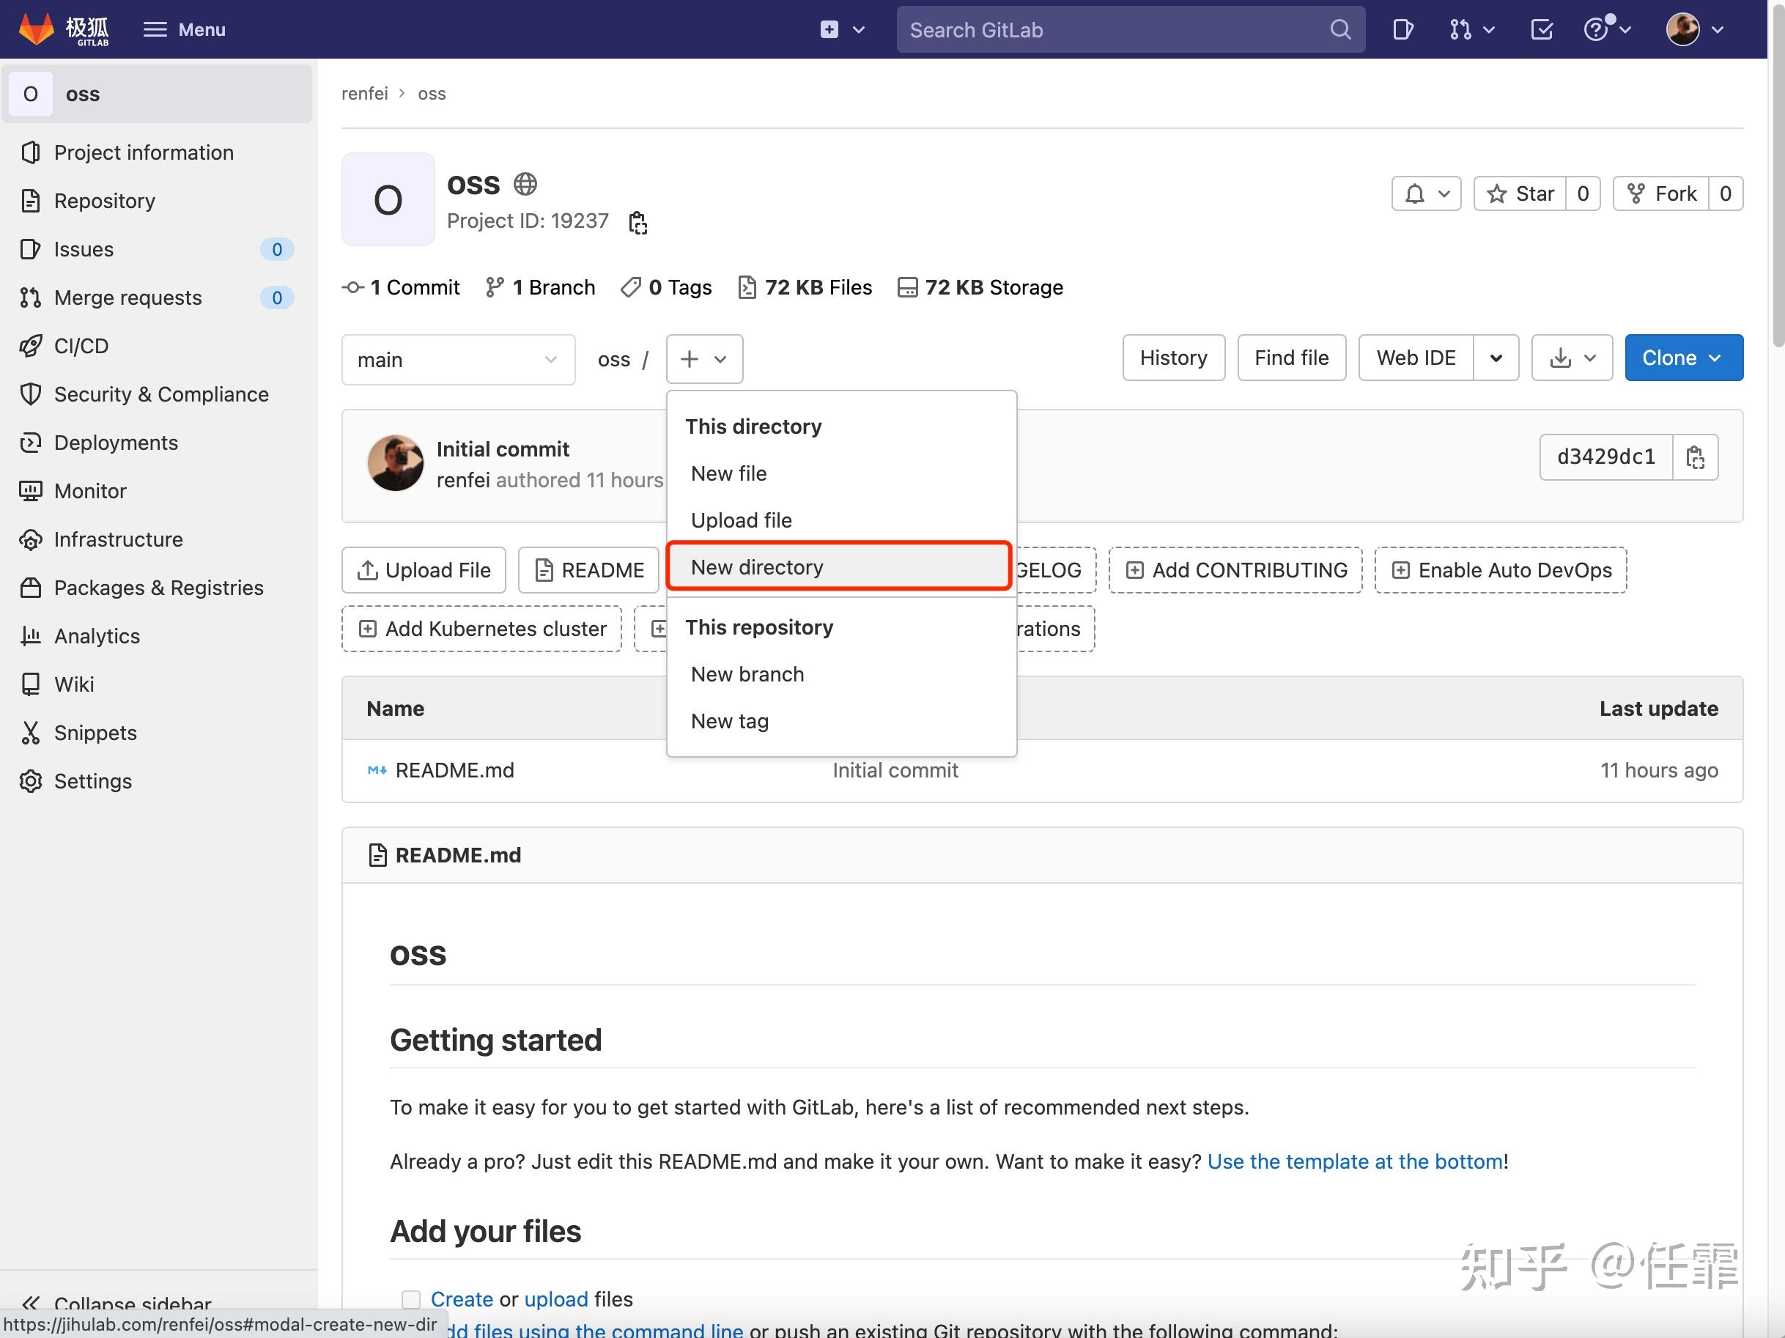
Task: Click the GitLab fox logo
Action: tap(37, 29)
